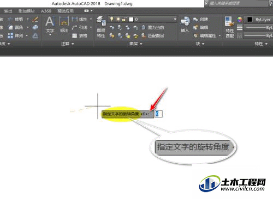Viewport: 273px width, 204px height.
Task: Expand the 图层 layers panel
Action: tap(135, 44)
